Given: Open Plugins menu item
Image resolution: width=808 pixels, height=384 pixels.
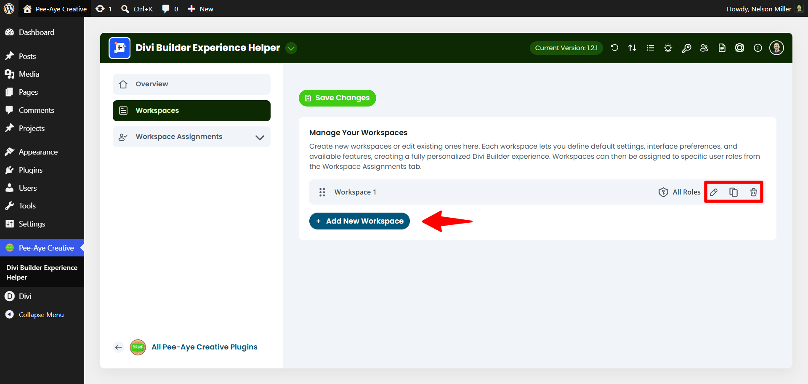Looking at the screenshot, I should click(42, 170).
